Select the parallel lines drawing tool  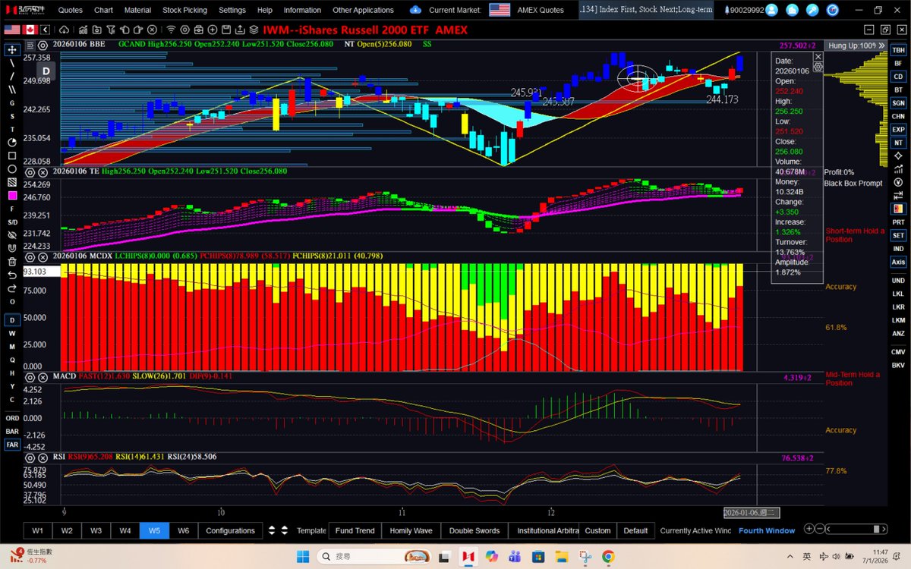coord(12,90)
